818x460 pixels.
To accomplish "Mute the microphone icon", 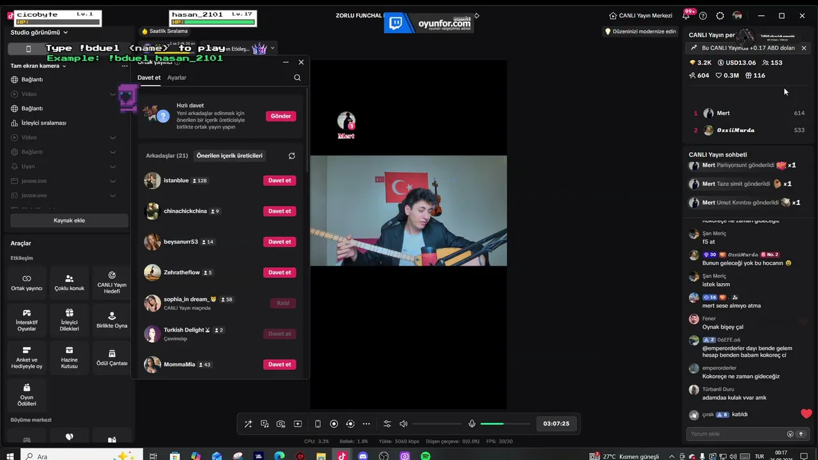I will (472, 424).
